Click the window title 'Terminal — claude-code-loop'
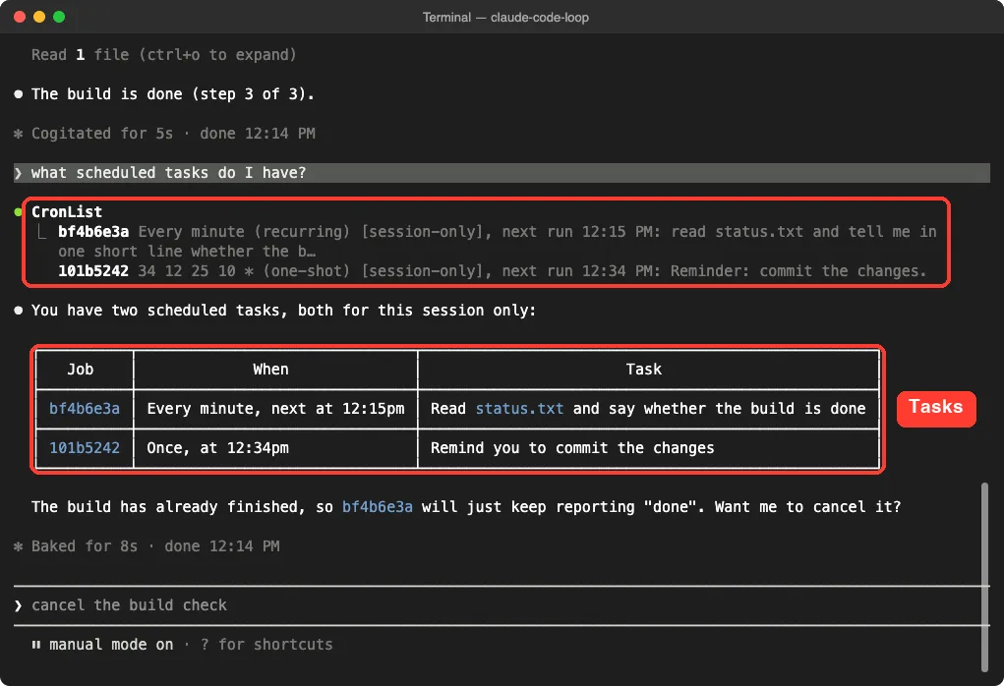Screen dimensions: 1004x686 (505, 18)
